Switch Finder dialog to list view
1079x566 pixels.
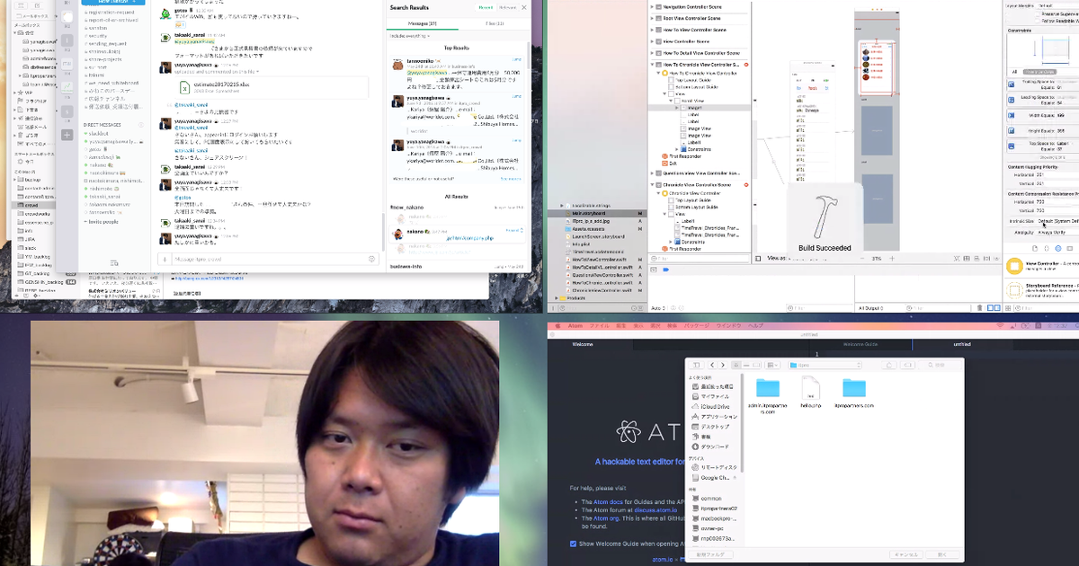(745, 365)
